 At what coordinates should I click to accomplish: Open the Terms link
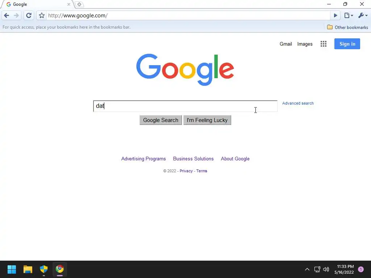[201, 171]
